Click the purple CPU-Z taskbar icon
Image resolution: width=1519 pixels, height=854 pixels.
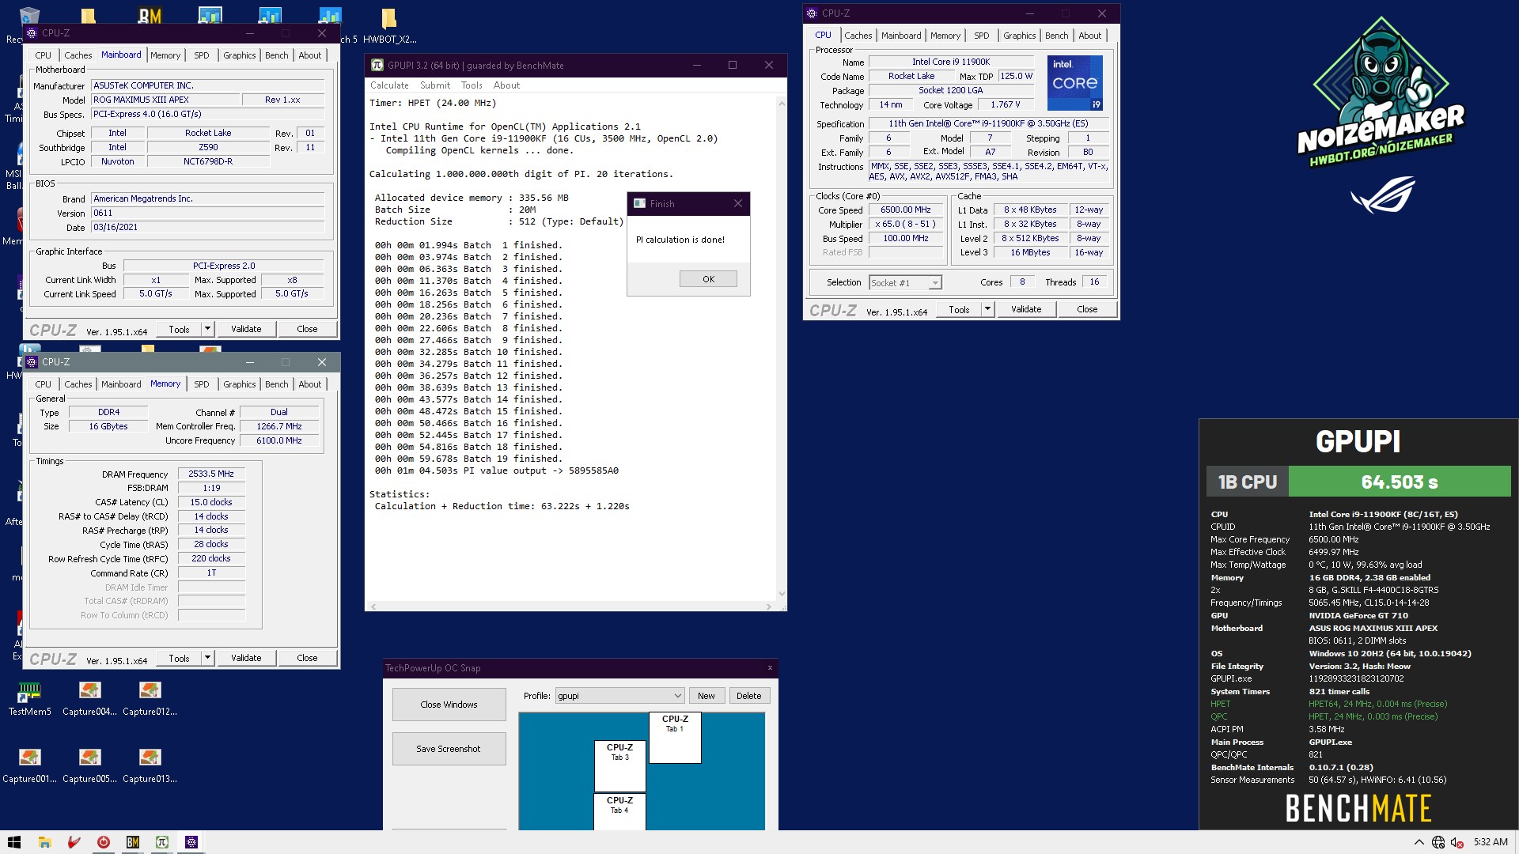point(191,842)
